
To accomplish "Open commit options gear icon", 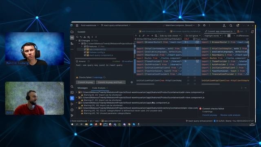I will pyautogui.click(x=132, y=82).
